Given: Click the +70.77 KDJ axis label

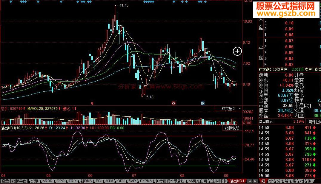Looking at the screenshot, I should [248, 145].
